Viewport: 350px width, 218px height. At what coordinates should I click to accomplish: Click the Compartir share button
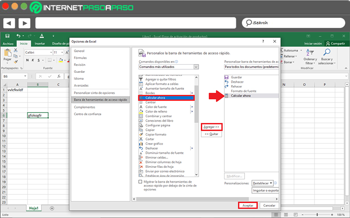pos(335,44)
